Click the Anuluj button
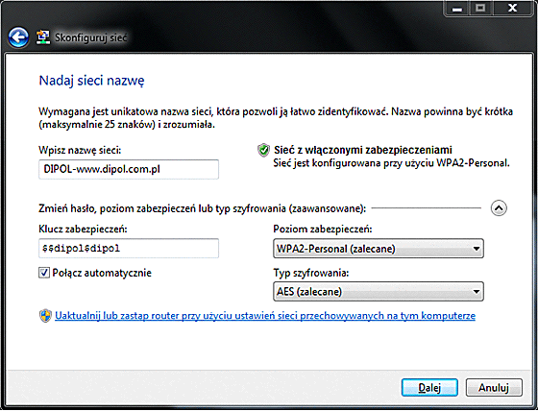 tap(494, 388)
